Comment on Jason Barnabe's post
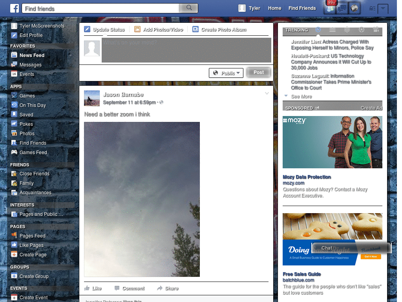Screen dimensions: 402x302 pyautogui.click(x=130, y=288)
